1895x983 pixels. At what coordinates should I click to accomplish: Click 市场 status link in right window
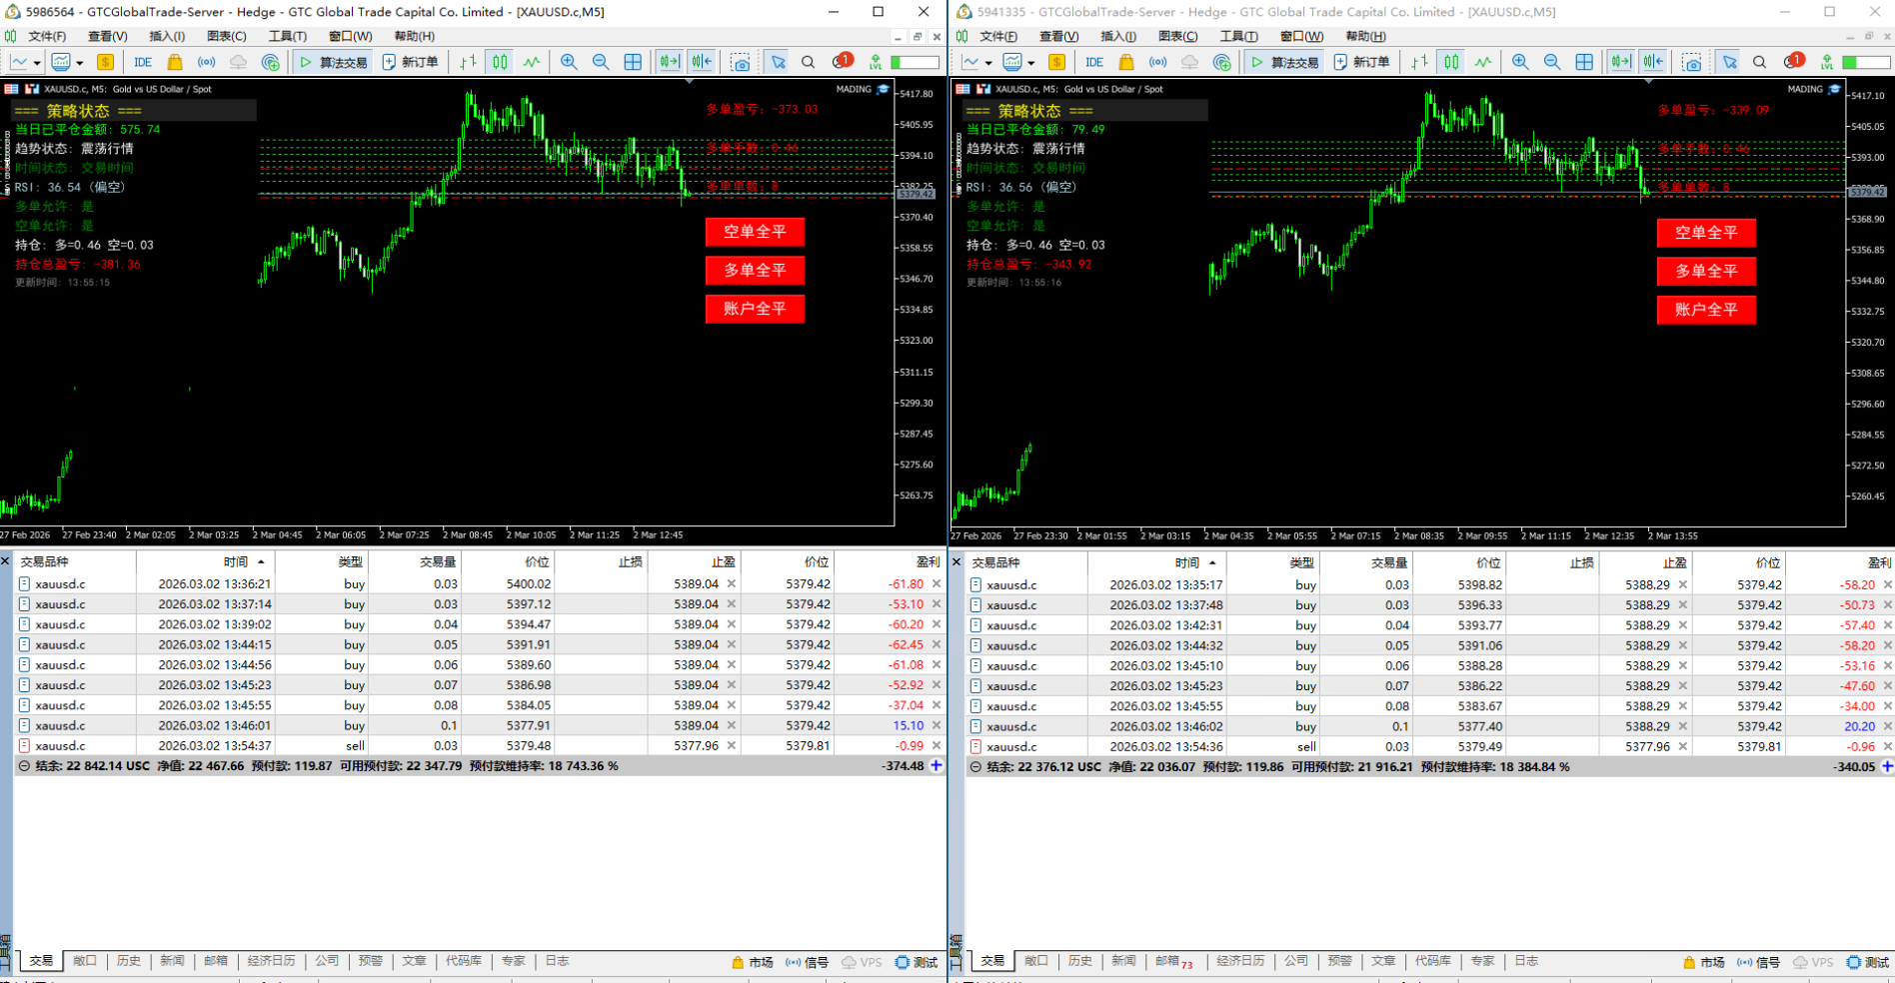[x=1703, y=962]
